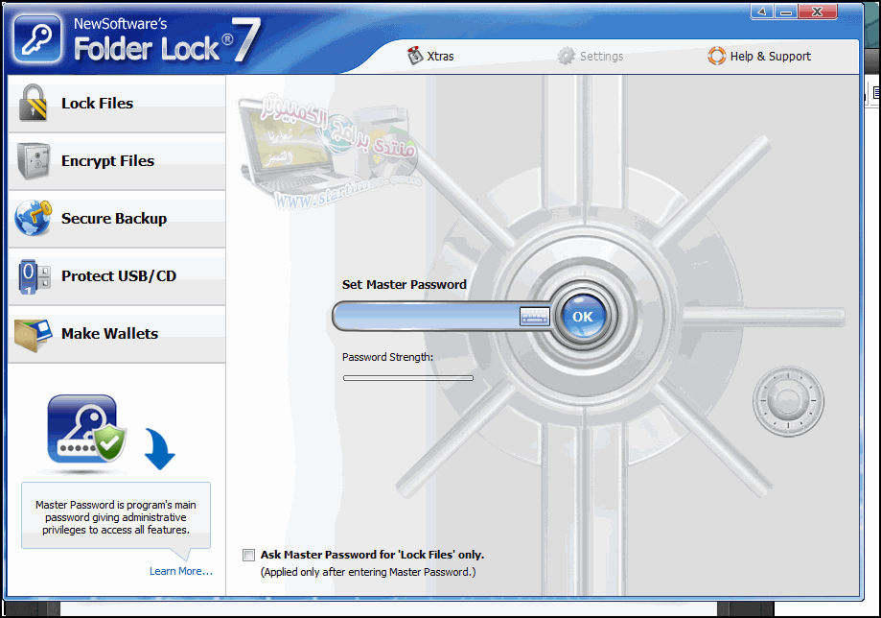This screenshot has height=618, width=881.
Task: Open the Xtras menu
Action: click(x=430, y=56)
